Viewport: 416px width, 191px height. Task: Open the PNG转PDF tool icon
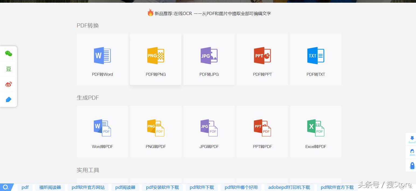click(155, 128)
